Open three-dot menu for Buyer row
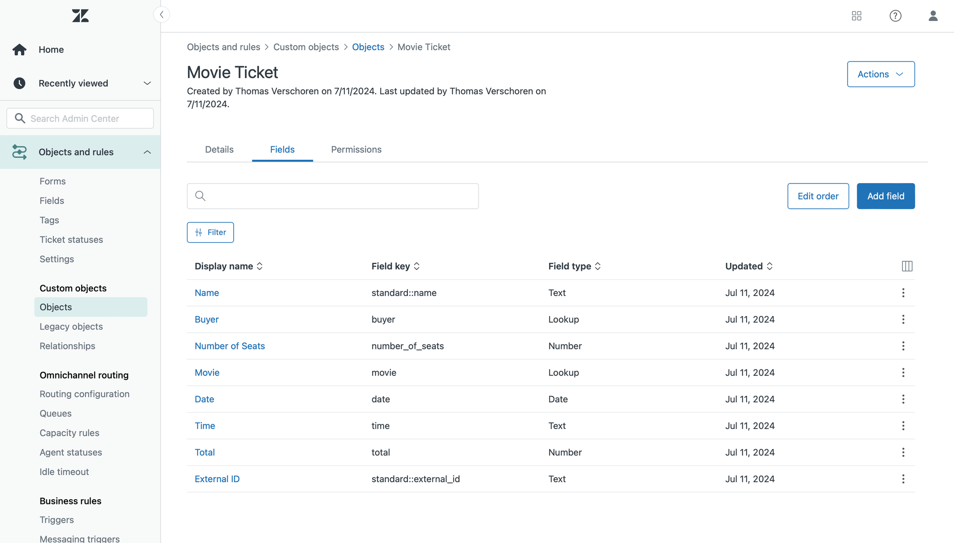Screen dimensions: 954x543 pos(902,319)
